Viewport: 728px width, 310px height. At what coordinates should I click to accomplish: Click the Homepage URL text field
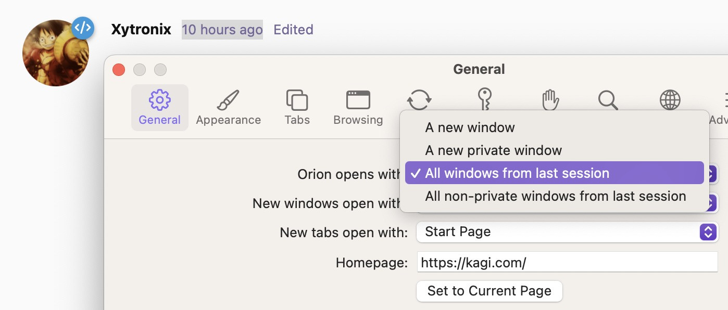tap(567, 263)
